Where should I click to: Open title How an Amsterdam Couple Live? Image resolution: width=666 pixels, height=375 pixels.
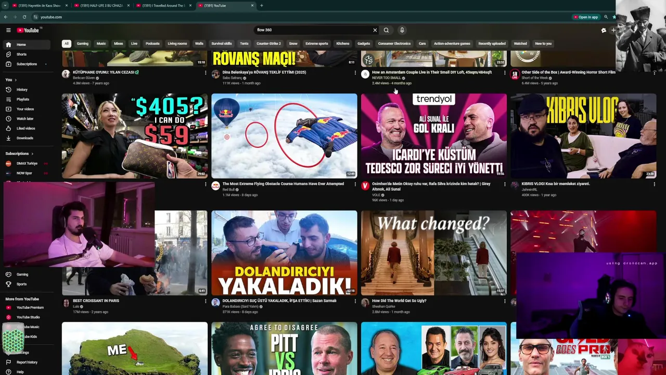point(432,72)
